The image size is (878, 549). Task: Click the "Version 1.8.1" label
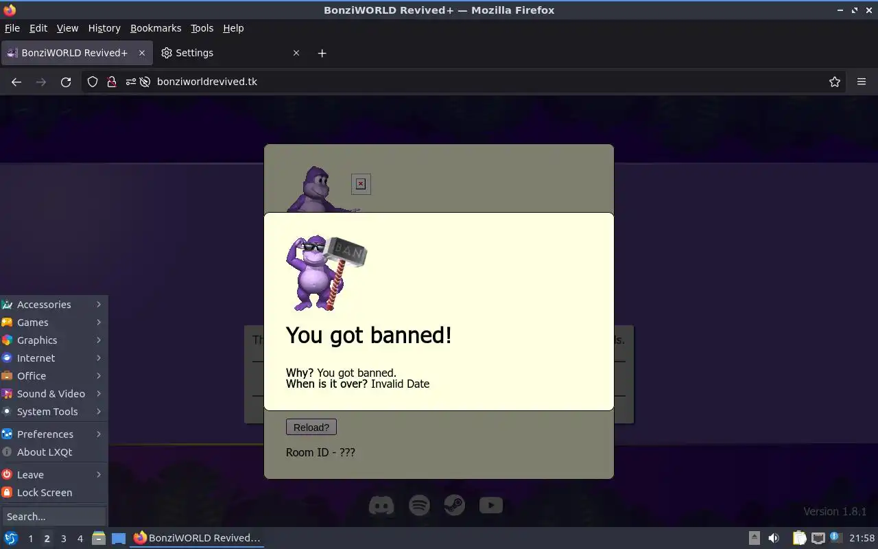click(835, 512)
